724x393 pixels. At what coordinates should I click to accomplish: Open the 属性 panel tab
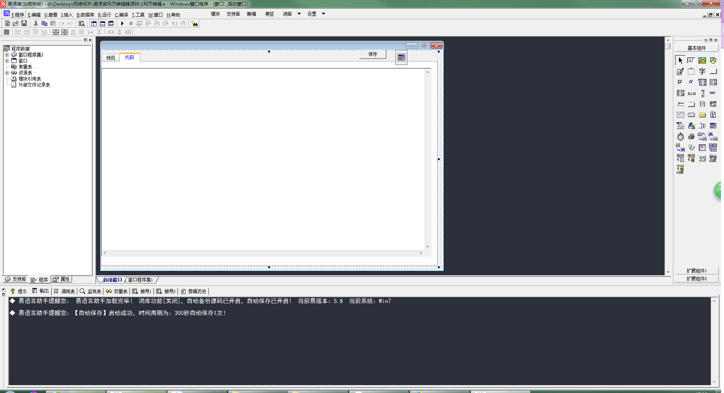point(61,279)
